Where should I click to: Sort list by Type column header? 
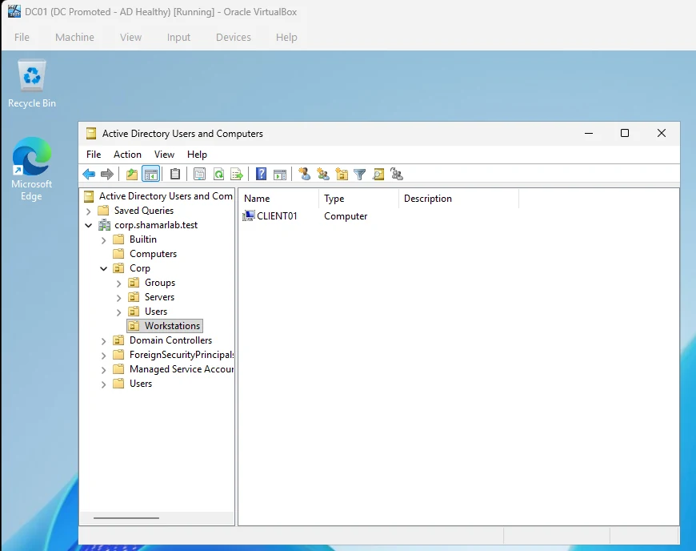(358, 199)
